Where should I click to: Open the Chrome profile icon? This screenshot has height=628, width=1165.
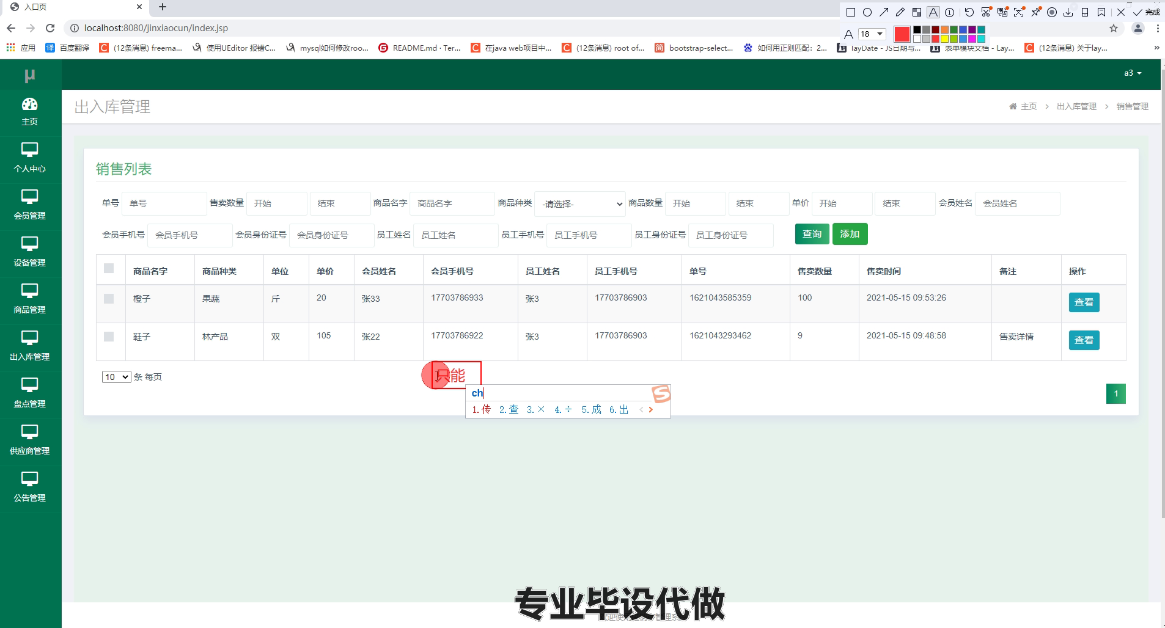coord(1137,28)
